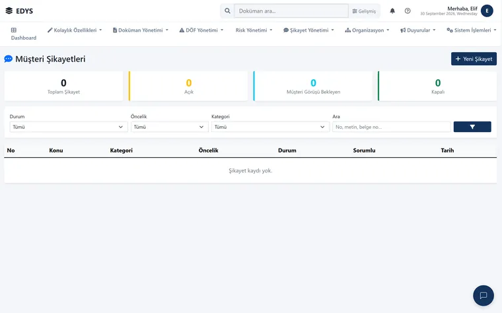Open DÖF Yönetimi menu
This screenshot has height=313, width=502.
pos(201,30)
